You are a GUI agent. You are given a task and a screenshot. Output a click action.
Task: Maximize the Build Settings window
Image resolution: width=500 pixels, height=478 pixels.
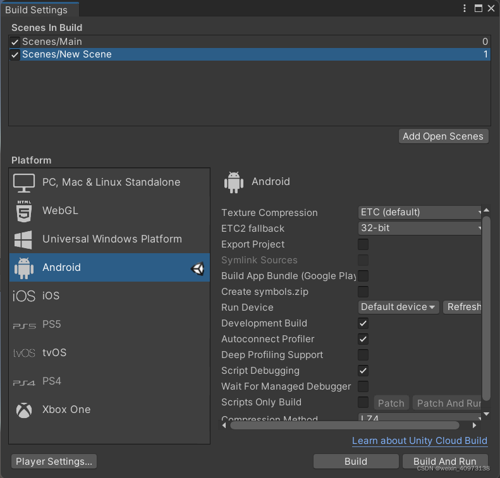coord(478,8)
